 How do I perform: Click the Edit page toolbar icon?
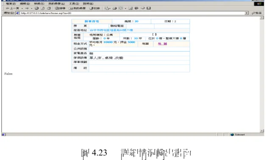coord(121,8)
